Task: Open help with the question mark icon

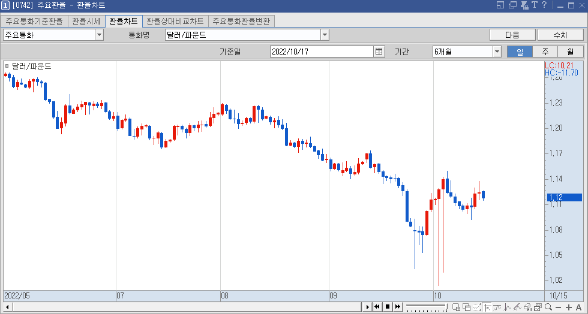Action: [x=544, y=5]
